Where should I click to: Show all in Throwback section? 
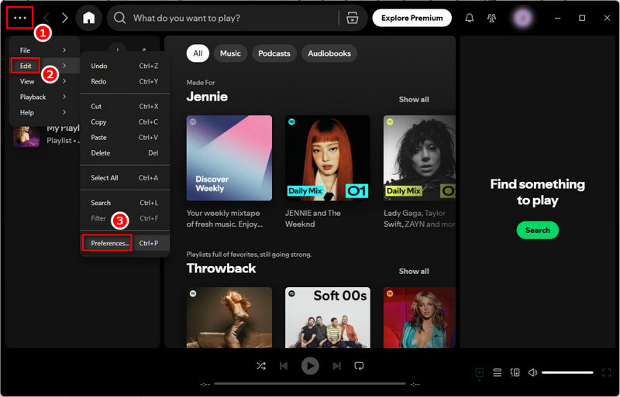pos(414,272)
